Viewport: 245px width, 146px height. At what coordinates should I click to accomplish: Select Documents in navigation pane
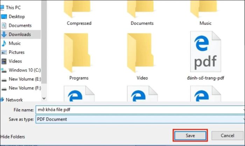(x=20, y=25)
